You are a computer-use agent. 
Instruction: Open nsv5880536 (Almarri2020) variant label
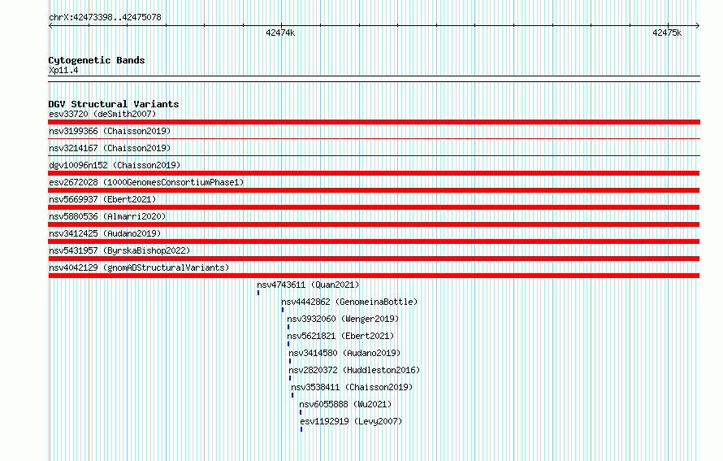(107, 216)
